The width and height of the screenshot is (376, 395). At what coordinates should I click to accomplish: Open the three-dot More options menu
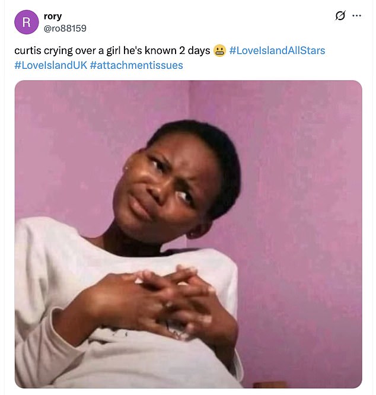(356, 16)
